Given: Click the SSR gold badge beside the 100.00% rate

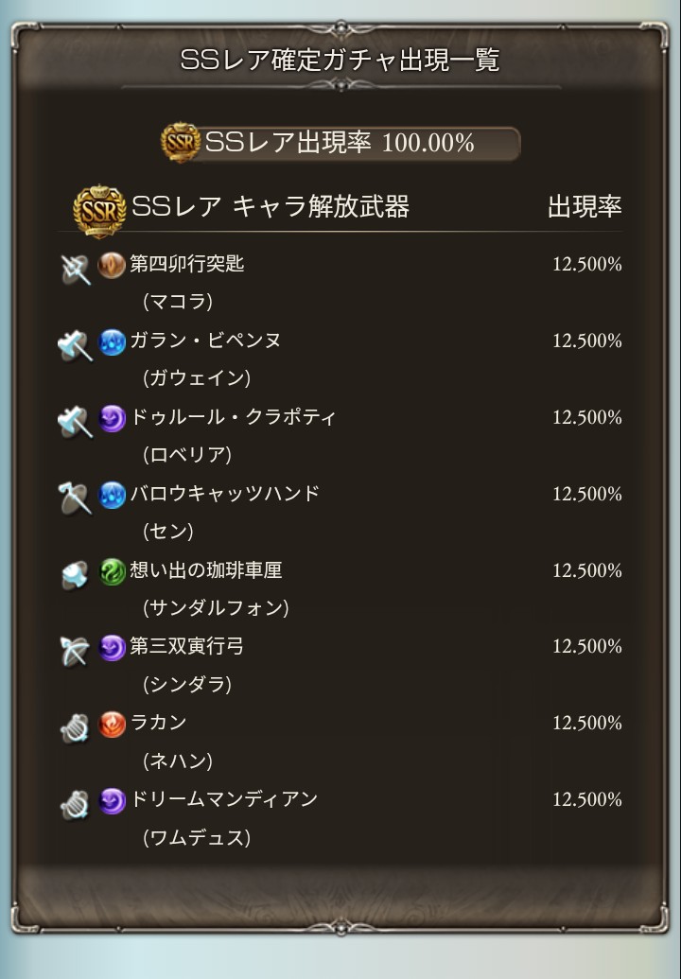Looking at the screenshot, I should click(x=181, y=142).
